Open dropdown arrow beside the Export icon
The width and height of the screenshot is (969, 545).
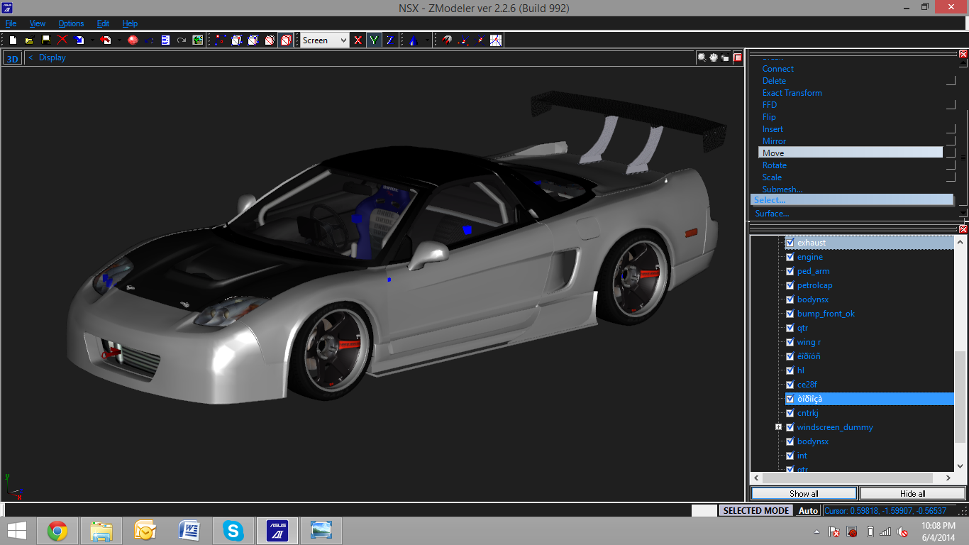click(x=119, y=40)
